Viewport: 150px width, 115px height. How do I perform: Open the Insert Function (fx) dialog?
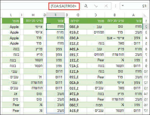86,6
